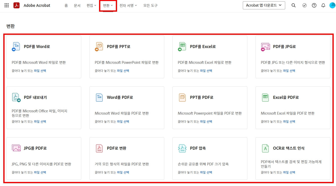This screenshot has height=186, width=336.
Task: Click description 'JPG, PNG 및 다른 이미지를 PDF로 변환'
Action: tap(41, 164)
